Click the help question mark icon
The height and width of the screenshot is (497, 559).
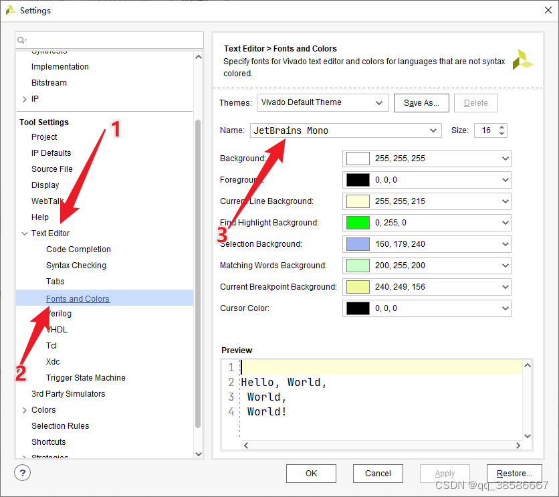point(23,473)
